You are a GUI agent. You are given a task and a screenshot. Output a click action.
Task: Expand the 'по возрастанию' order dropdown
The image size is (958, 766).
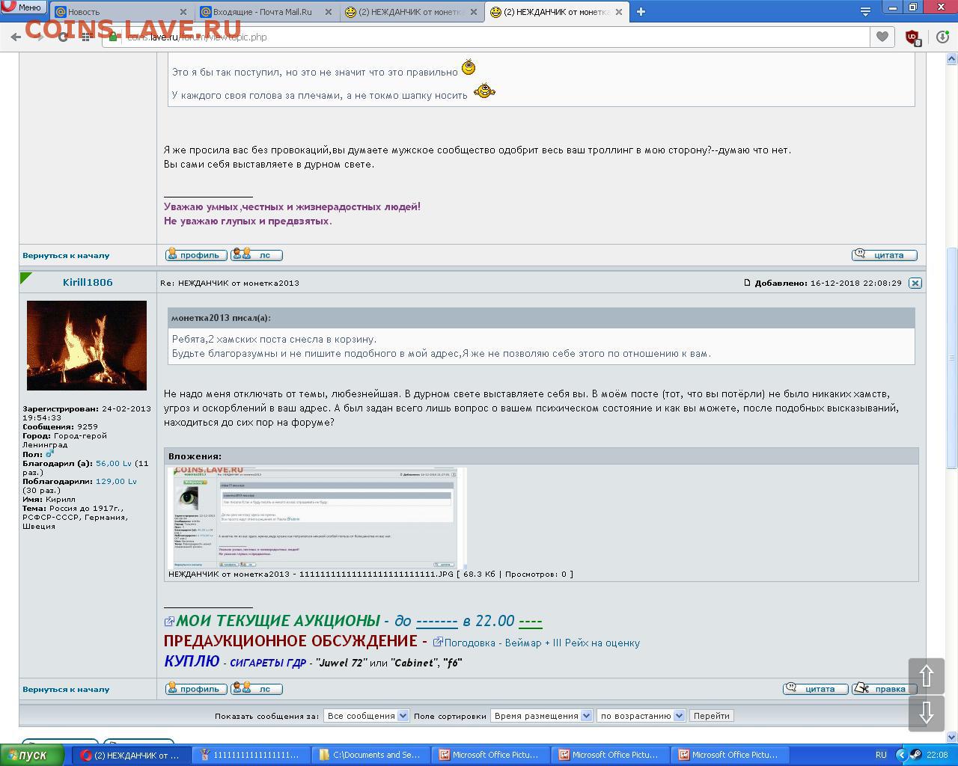tap(641, 716)
